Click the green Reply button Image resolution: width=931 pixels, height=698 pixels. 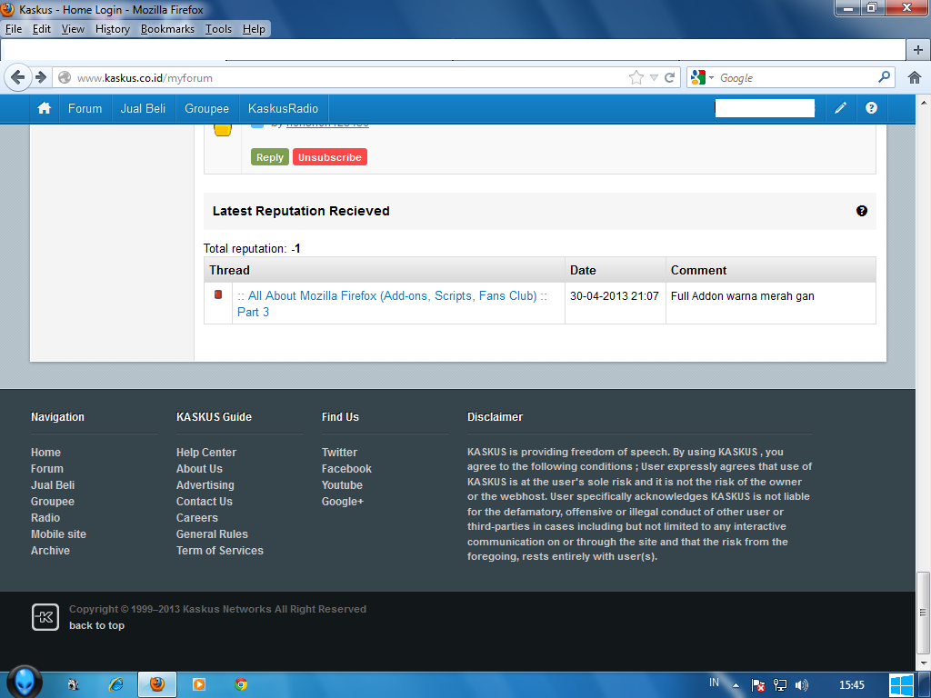[x=269, y=157]
